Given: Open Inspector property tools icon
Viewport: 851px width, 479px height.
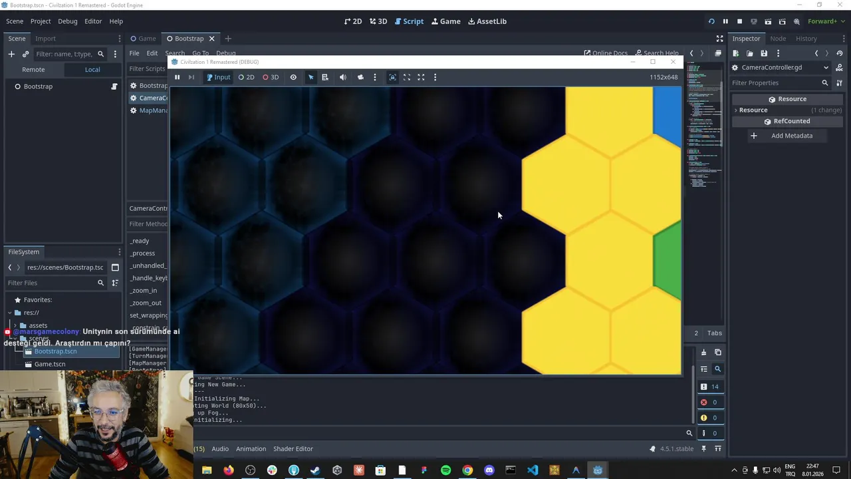Looking at the screenshot, I should (x=840, y=82).
